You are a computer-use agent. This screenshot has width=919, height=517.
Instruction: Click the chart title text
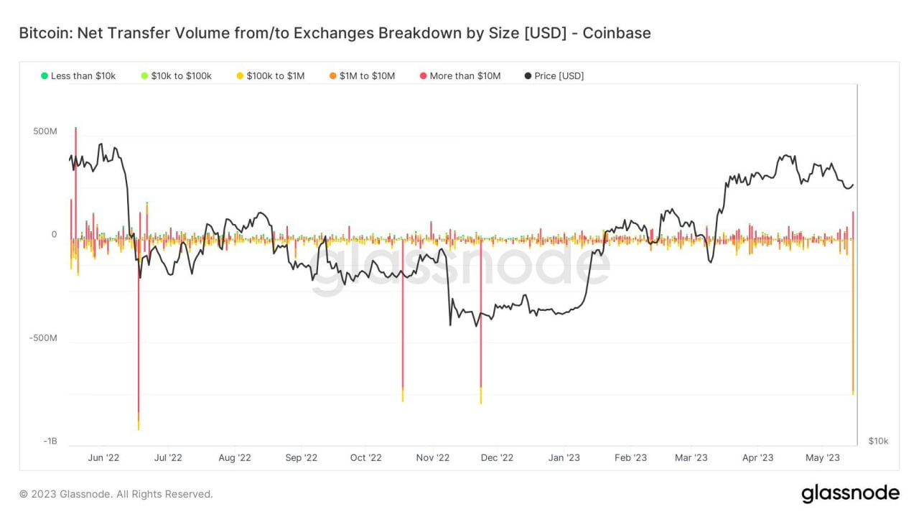[x=335, y=33]
